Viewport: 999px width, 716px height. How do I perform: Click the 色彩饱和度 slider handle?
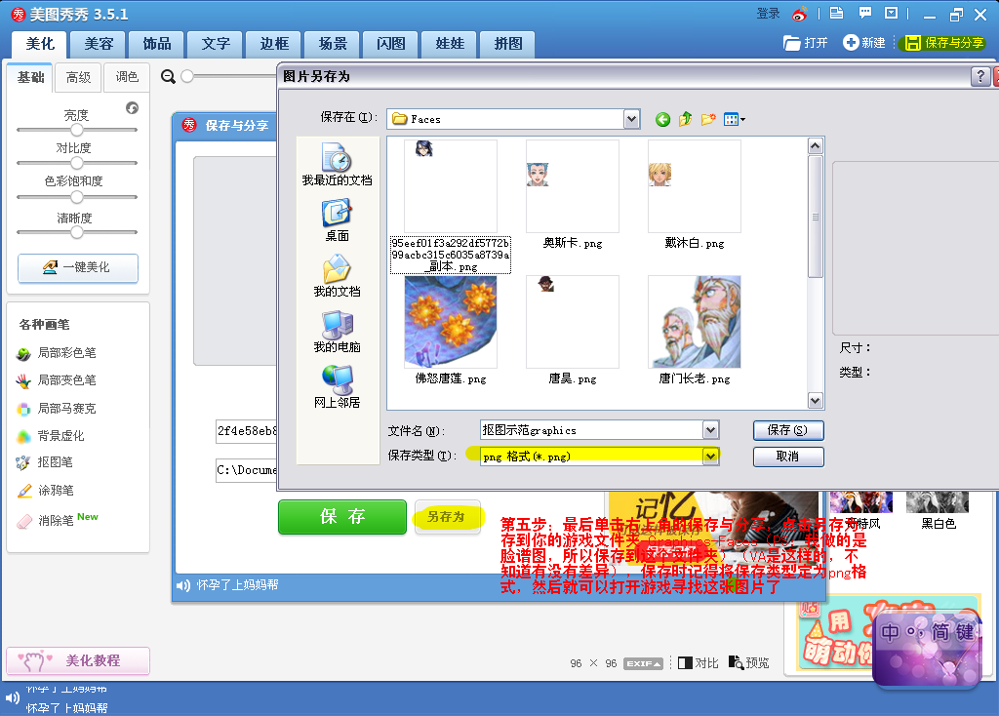[76, 197]
